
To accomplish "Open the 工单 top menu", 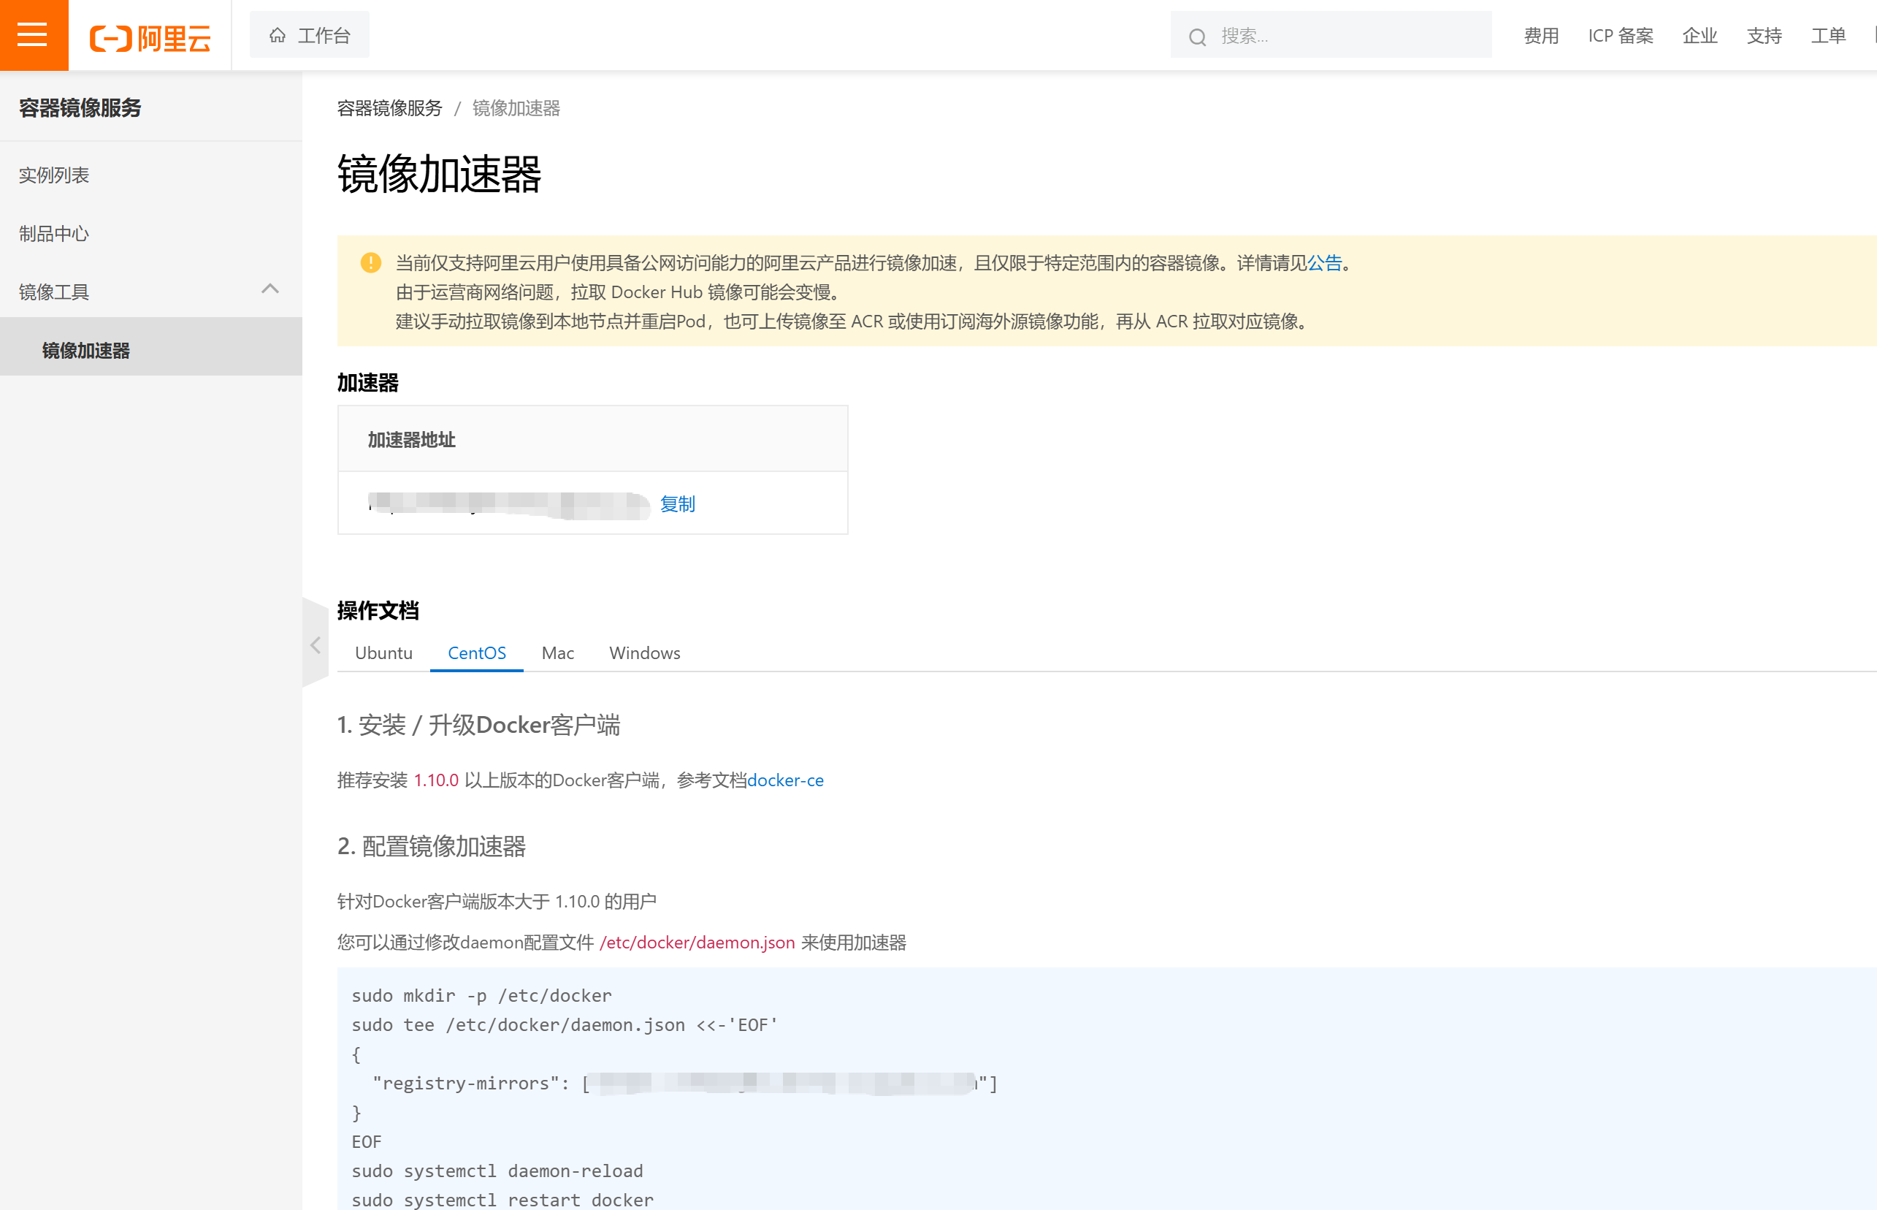I will (x=1828, y=35).
